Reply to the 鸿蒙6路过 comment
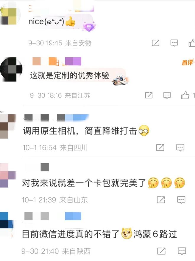The height and width of the screenshot is (261, 195). click(182, 251)
